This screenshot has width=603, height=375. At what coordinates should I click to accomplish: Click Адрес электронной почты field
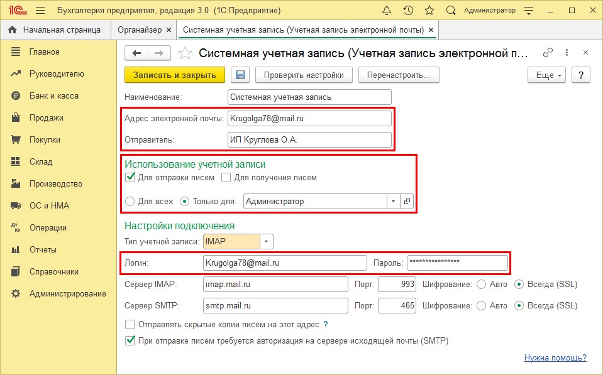coord(309,118)
